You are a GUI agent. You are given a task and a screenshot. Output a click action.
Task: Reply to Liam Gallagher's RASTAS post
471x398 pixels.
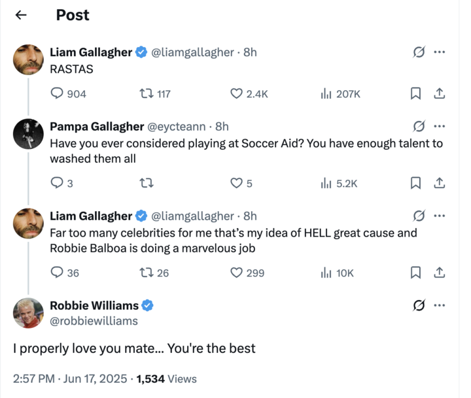coord(57,94)
